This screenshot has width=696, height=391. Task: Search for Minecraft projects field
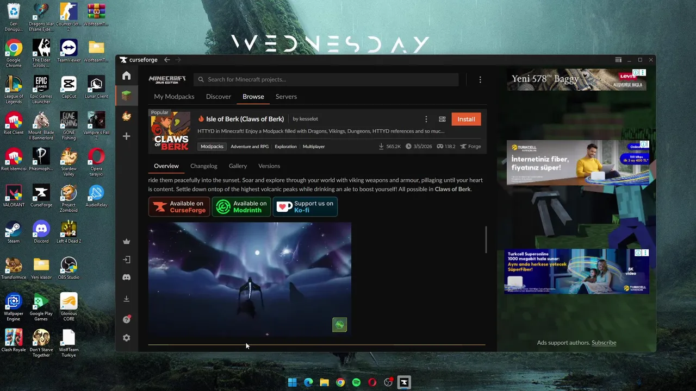326,79
